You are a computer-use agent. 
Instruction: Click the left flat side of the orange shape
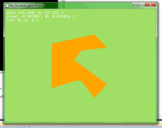point(54,65)
